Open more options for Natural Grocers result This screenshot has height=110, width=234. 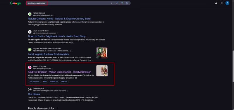click(55, 15)
